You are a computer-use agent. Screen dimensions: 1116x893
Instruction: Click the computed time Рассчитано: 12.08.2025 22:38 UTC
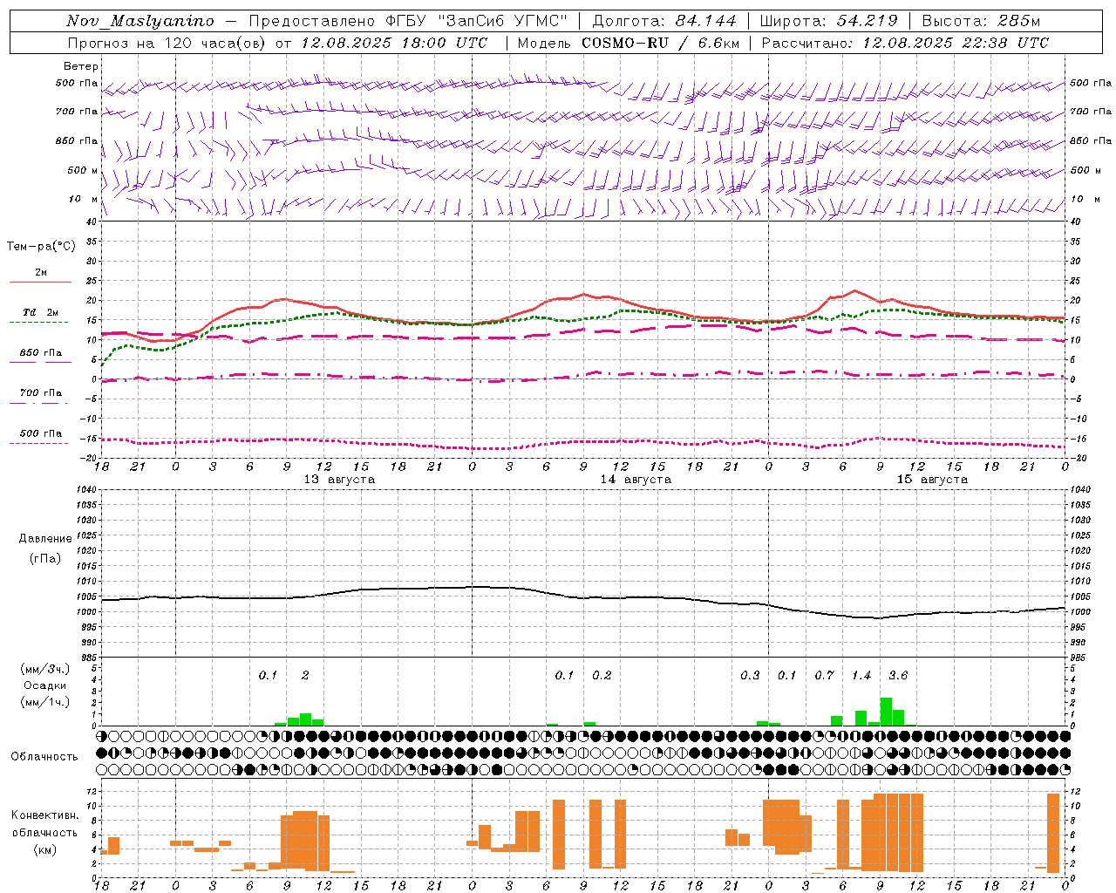(x=905, y=43)
